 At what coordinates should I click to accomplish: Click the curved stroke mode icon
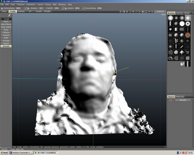(10, 15)
